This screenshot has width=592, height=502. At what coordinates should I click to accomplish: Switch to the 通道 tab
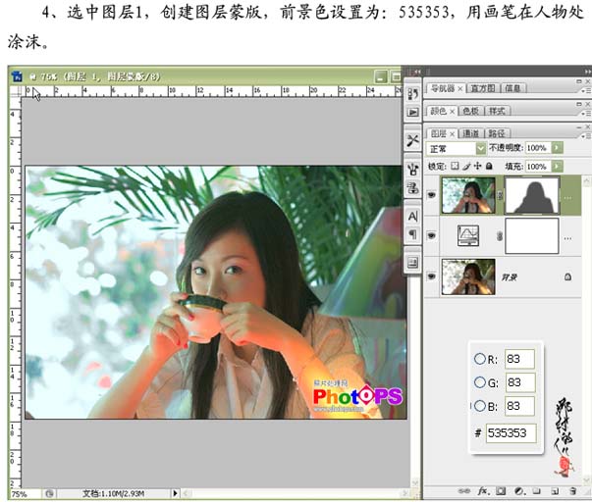click(x=471, y=132)
